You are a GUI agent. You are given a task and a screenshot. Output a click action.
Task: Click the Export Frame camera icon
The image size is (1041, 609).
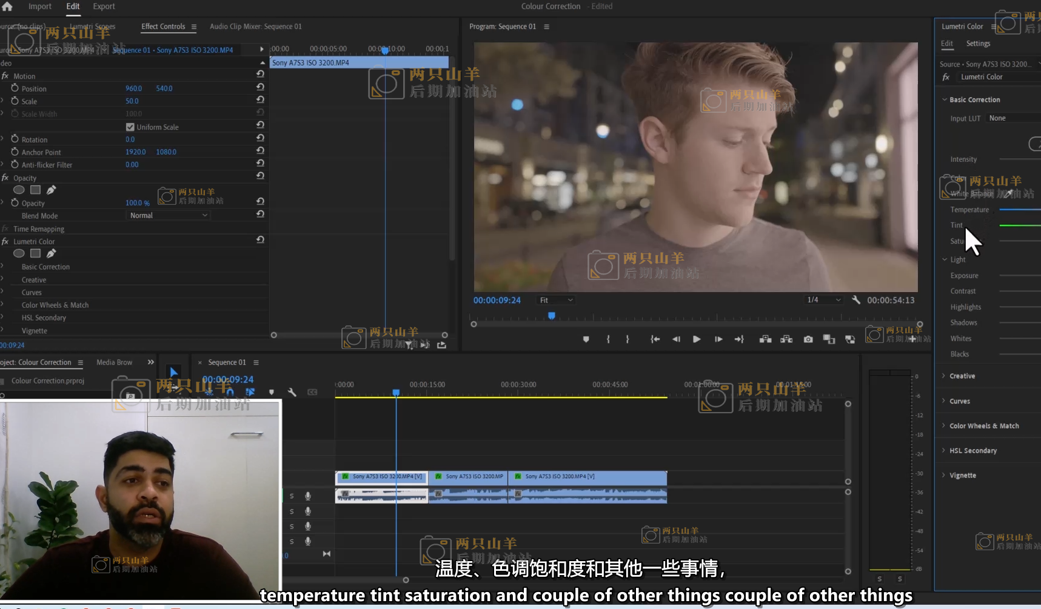(808, 339)
